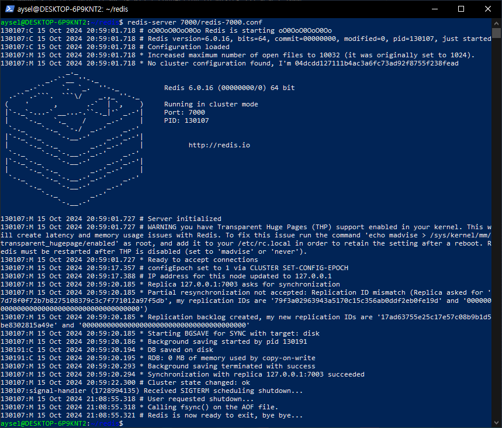Click 'Redis is now ready to exit' line
The height and width of the screenshot is (428, 502).
point(152,416)
